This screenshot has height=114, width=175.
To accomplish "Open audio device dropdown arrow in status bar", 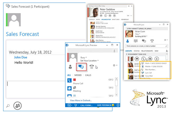I will point(71,105).
